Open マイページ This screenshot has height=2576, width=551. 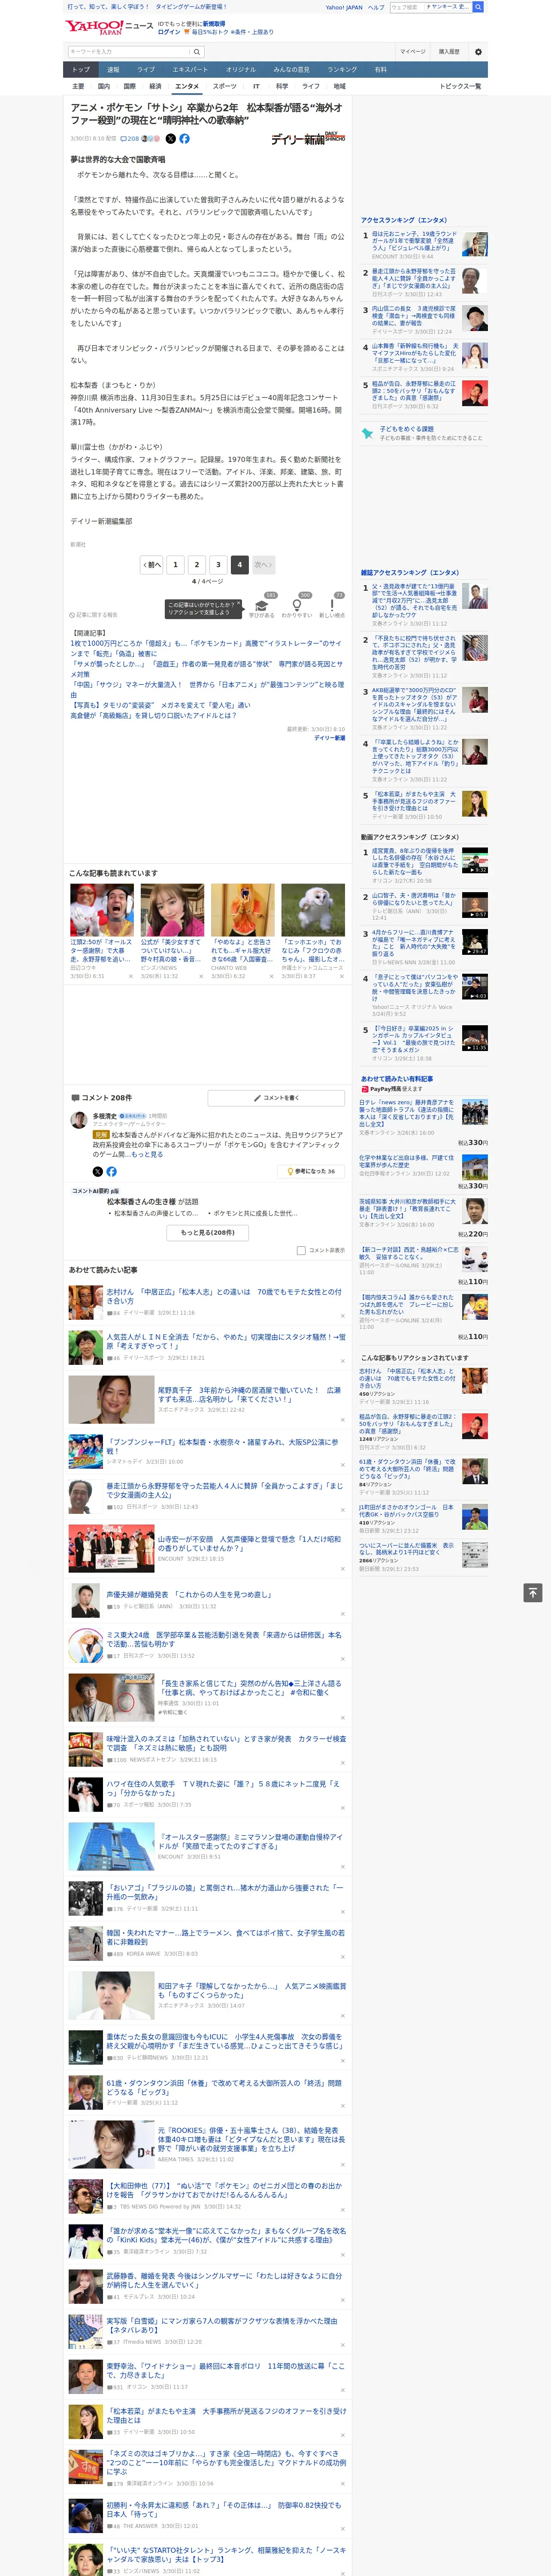pyautogui.click(x=413, y=52)
